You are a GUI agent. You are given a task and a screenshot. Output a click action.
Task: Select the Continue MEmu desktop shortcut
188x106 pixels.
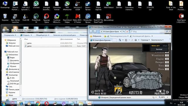pos(57,18)
